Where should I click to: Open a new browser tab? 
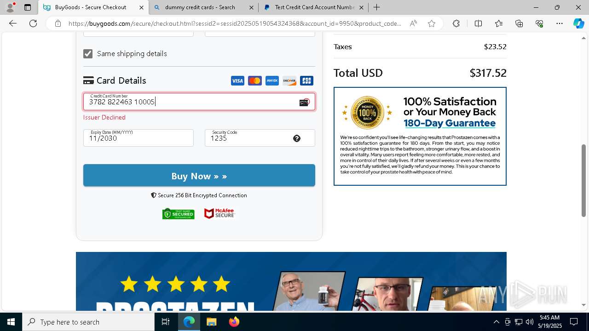pos(377,7)
